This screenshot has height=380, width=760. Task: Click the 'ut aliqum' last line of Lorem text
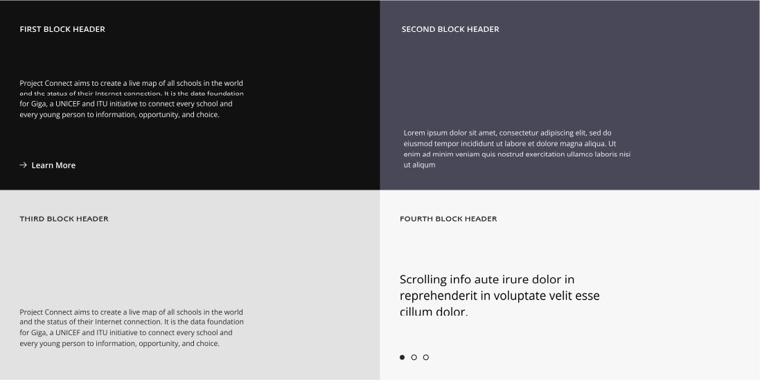[x=419, y=165]
